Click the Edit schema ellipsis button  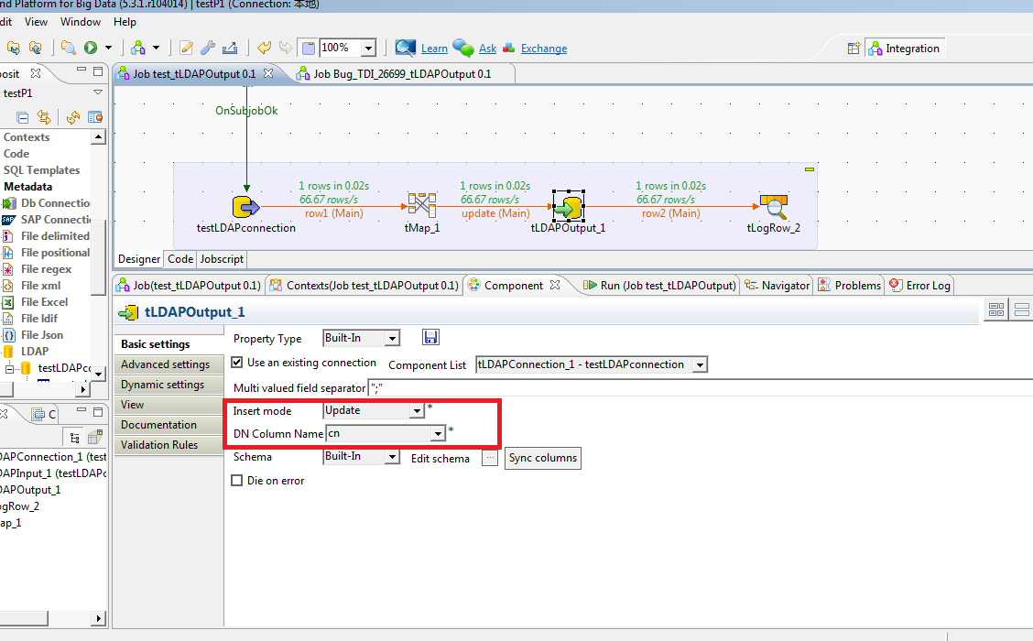tap(490, 458)
